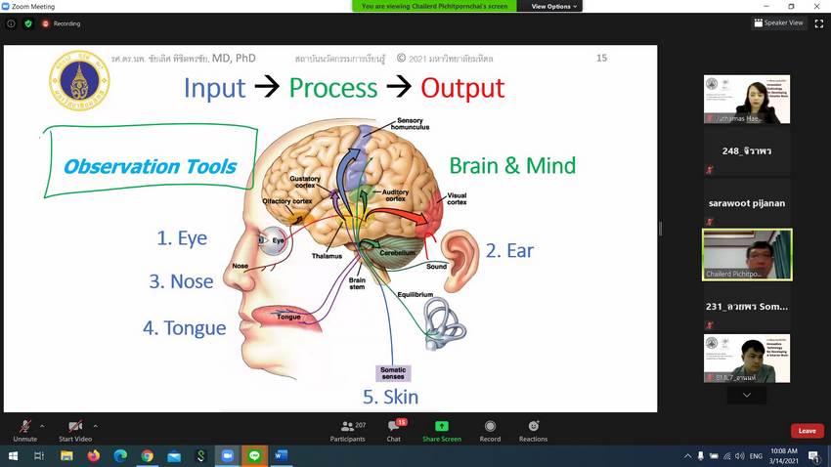Image resolution: width=831 pixels, height=467 pixels.
Task: Open the Participants panel
Action: pos(347,428)
